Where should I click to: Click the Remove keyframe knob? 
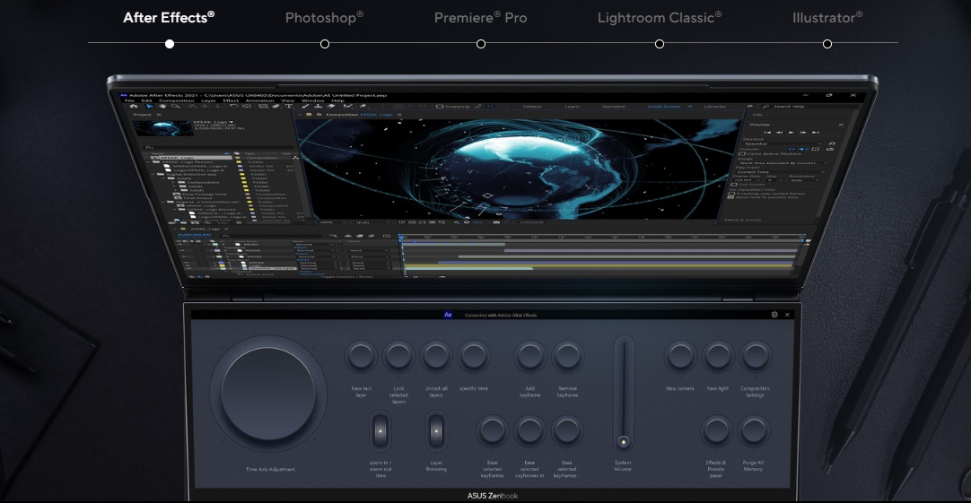(x=567, y=356)
